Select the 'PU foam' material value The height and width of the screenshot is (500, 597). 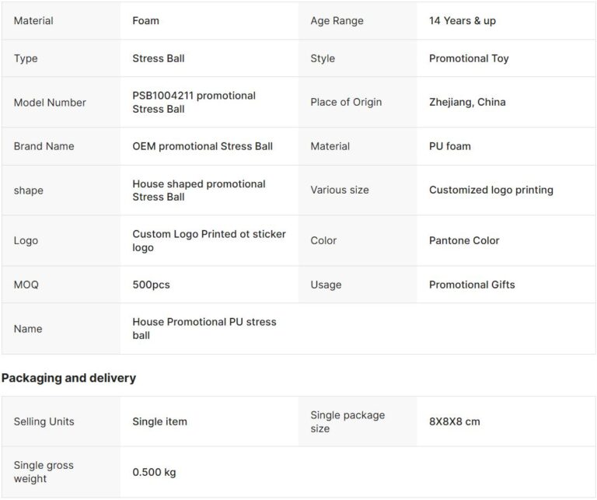pos(449,146)
